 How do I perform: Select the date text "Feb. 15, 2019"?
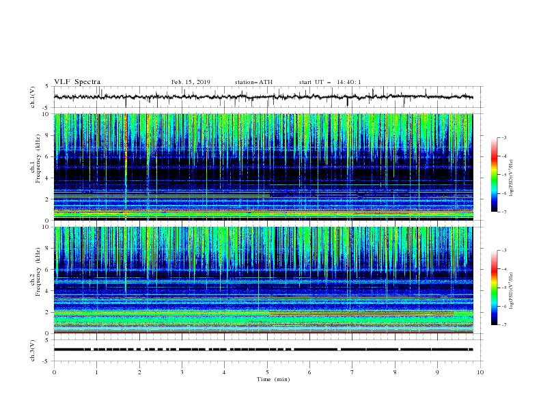click(x=191, y=82)
